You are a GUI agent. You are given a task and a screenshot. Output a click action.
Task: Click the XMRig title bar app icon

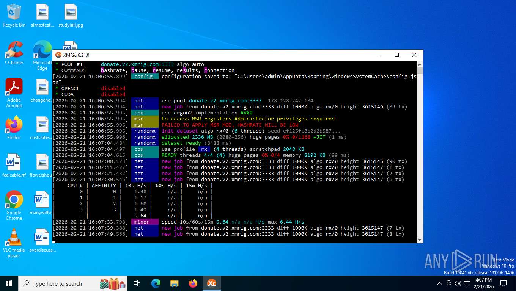(x=58, y=55)
